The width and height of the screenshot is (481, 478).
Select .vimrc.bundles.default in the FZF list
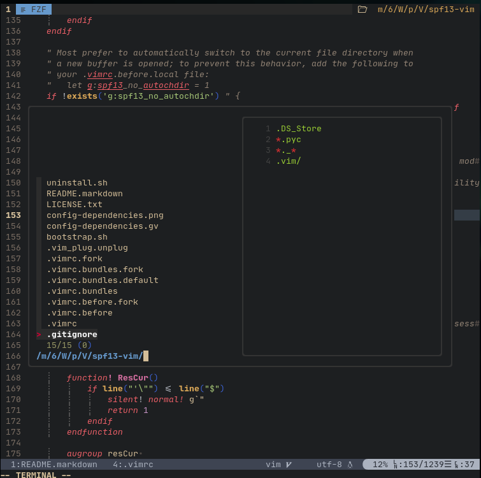pos(103,280)
